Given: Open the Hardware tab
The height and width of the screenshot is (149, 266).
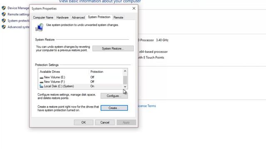Looking at the screenshot, I should (62, 17).
